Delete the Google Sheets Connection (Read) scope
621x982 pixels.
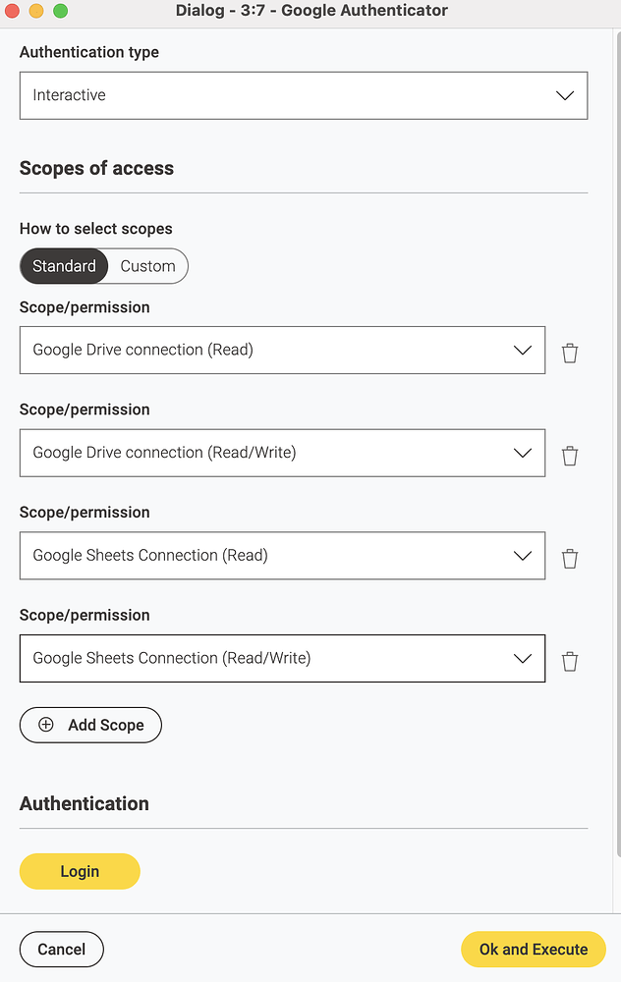click(x=570, y=558)
